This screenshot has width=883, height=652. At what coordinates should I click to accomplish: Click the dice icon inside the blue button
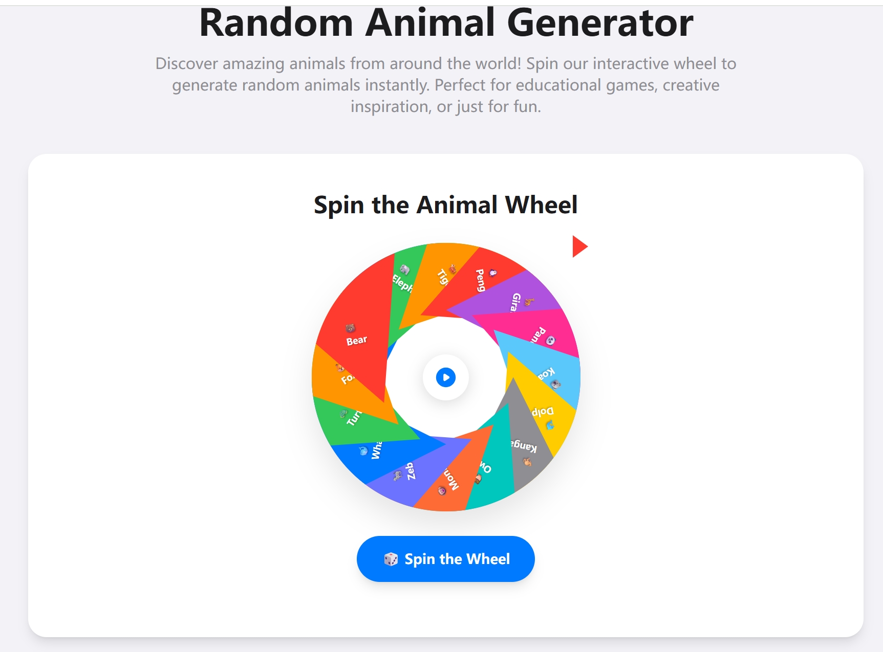(392, 559)
